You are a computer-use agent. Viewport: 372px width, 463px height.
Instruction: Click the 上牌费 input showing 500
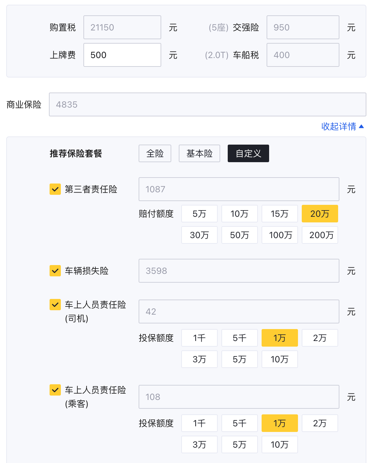pos(122,55)
